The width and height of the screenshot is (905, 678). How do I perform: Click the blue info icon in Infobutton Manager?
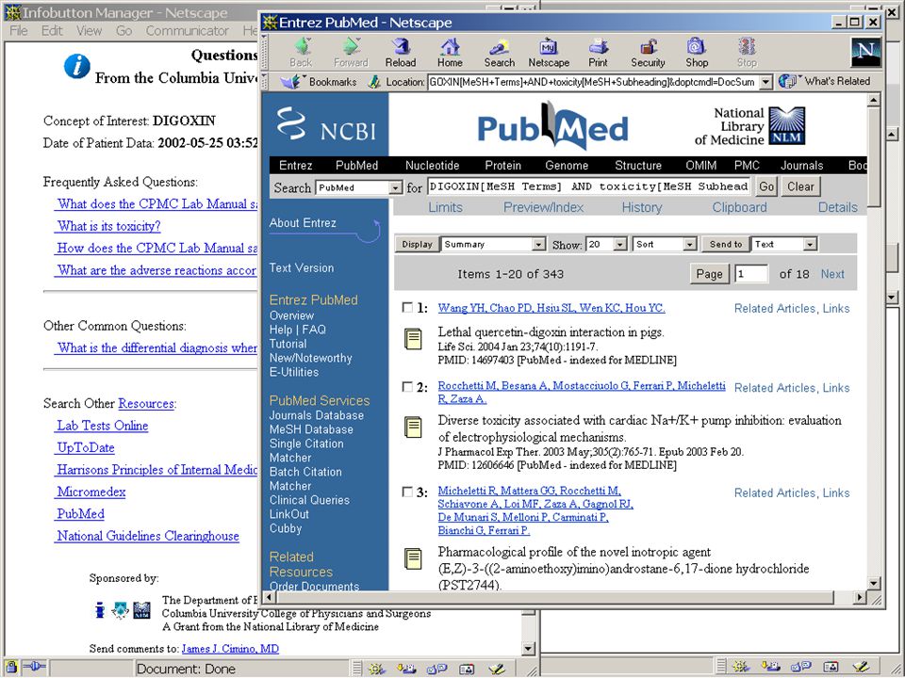pos(76,66)
